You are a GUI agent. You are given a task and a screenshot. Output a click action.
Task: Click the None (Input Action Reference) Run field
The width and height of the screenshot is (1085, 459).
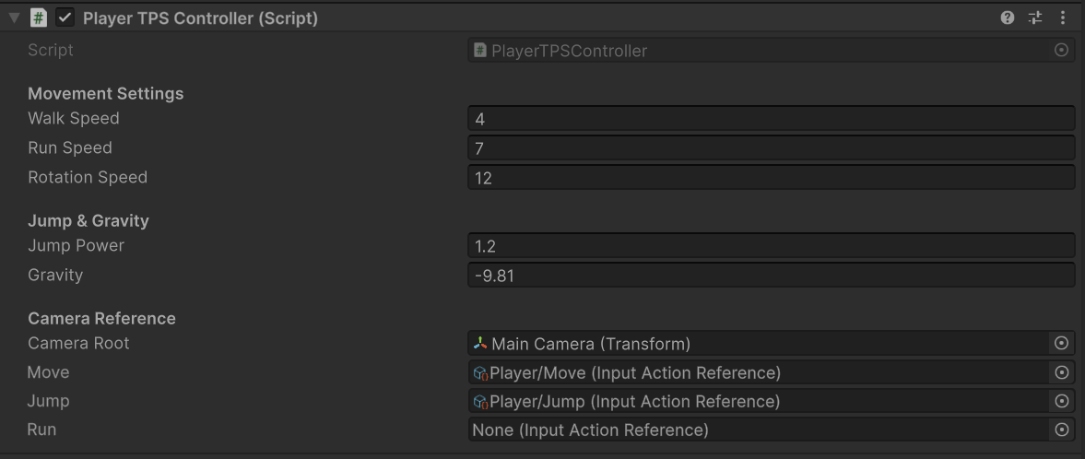(756, 430)
